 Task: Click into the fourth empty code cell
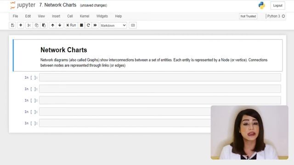124,112
